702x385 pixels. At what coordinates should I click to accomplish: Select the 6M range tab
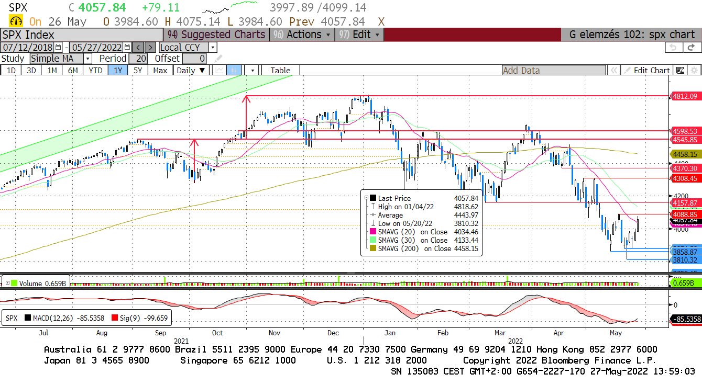[73, 70]
